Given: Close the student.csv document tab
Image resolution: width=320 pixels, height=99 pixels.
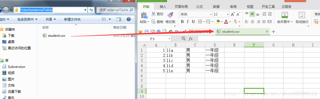Looking at the screenshot, I should click(x=267, y=31).
